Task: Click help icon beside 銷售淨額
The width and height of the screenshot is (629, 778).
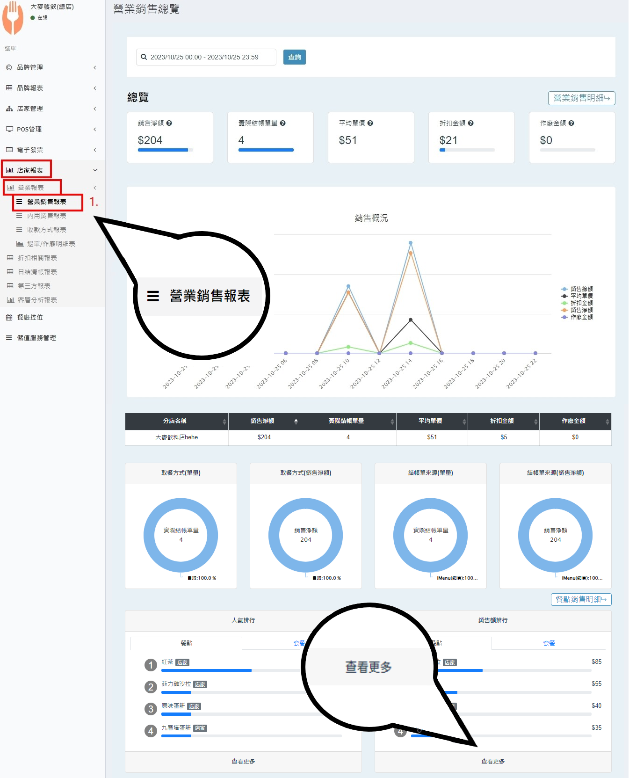Action: (169, 123)
